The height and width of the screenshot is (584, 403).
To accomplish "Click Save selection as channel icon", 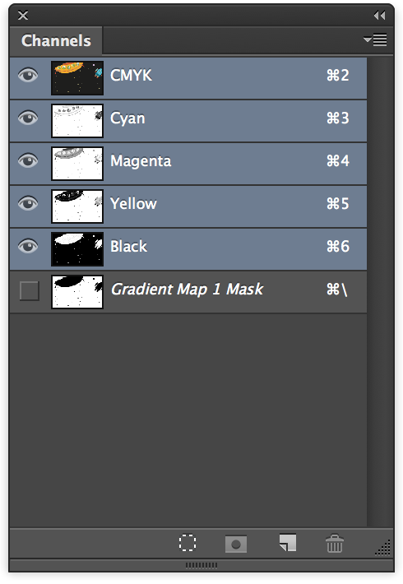I will click(x=236, y=545).
